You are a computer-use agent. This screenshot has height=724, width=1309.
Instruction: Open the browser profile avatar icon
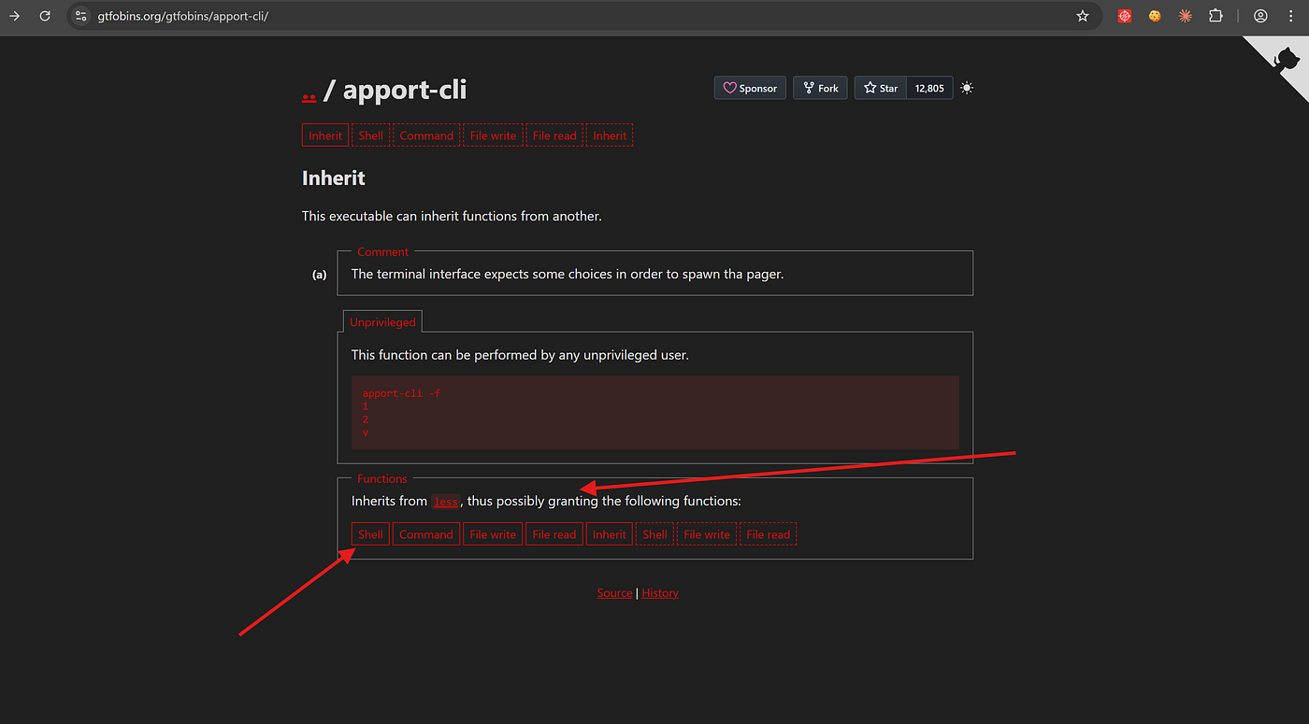coord(1260,16)
